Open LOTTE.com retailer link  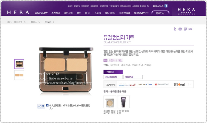point(145,84)
